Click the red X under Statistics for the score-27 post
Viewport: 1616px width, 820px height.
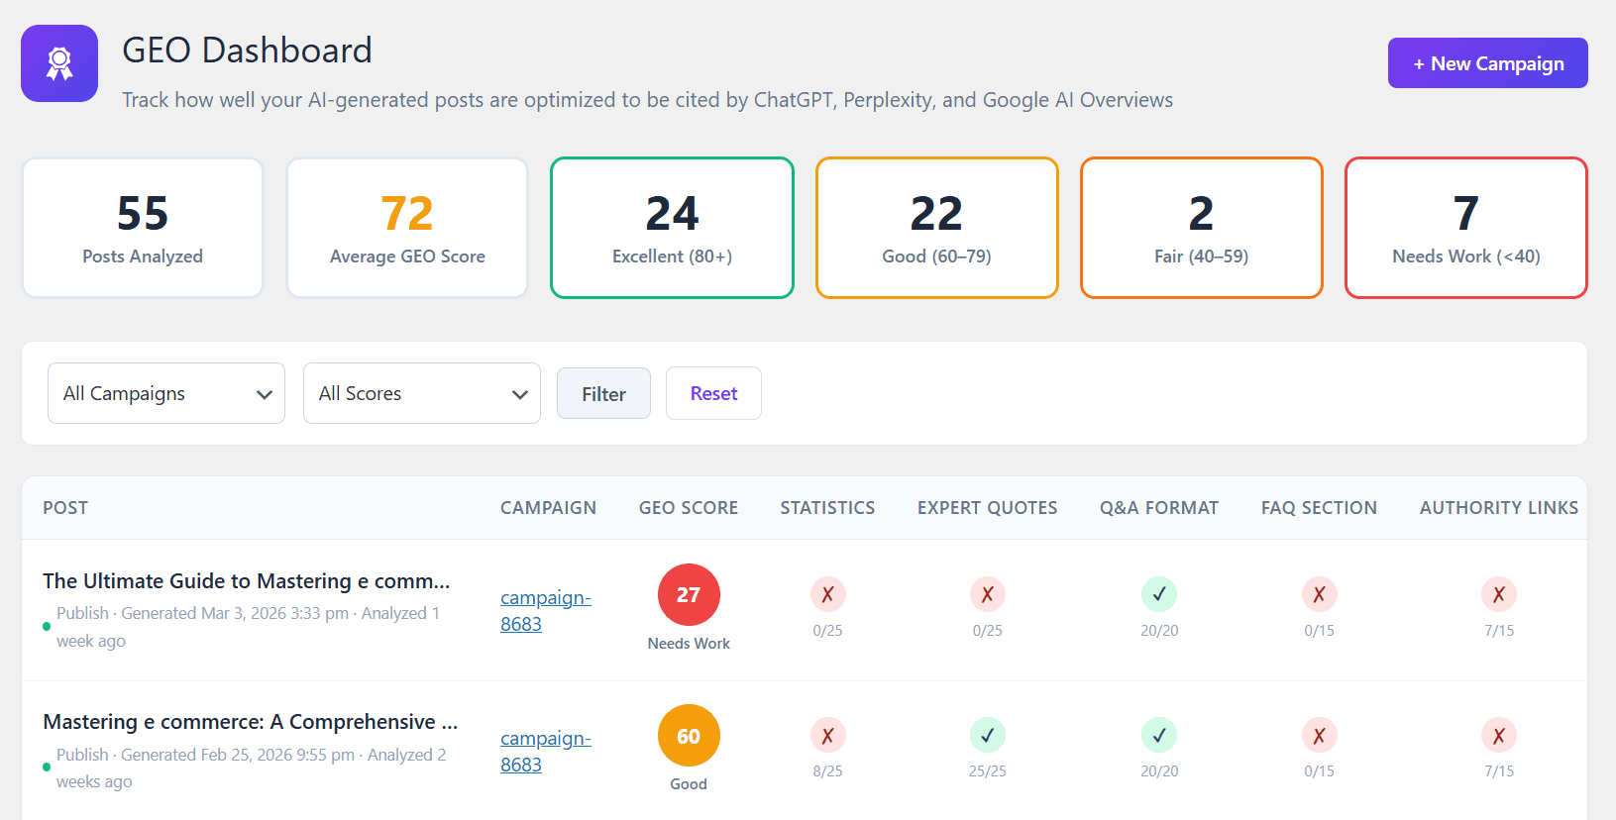[827, 594]
